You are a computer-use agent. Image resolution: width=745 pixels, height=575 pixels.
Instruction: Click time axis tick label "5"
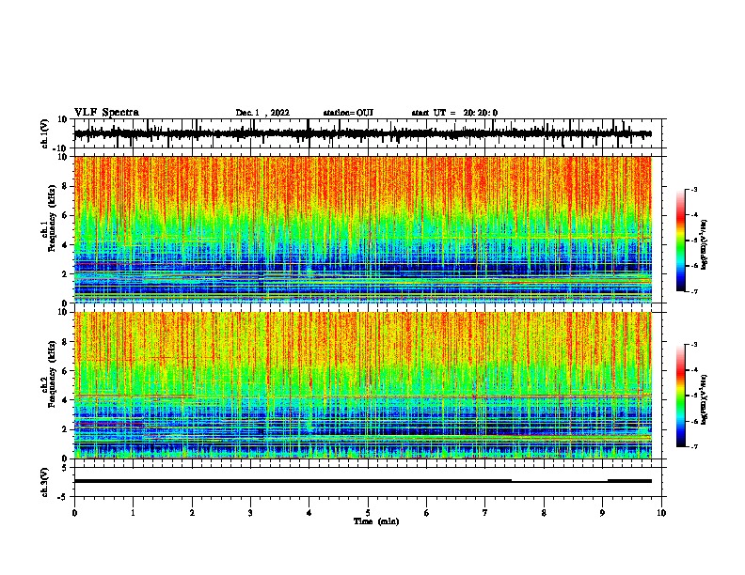[x=368, y=513]
